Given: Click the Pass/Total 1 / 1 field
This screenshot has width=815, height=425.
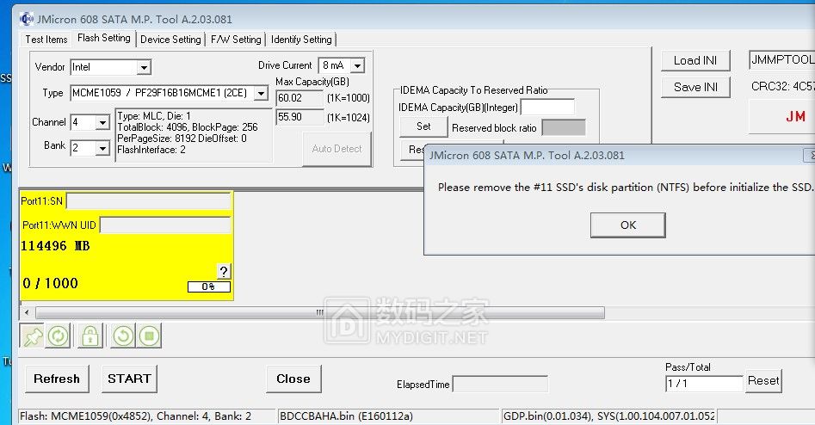Looking at the screenshot, I should click(x=704, y=384).
